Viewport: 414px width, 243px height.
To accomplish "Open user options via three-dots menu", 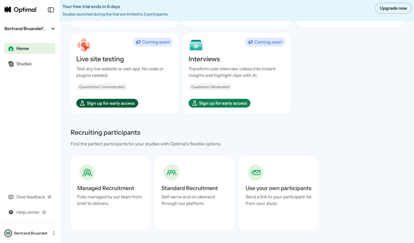I will (54, 233).
